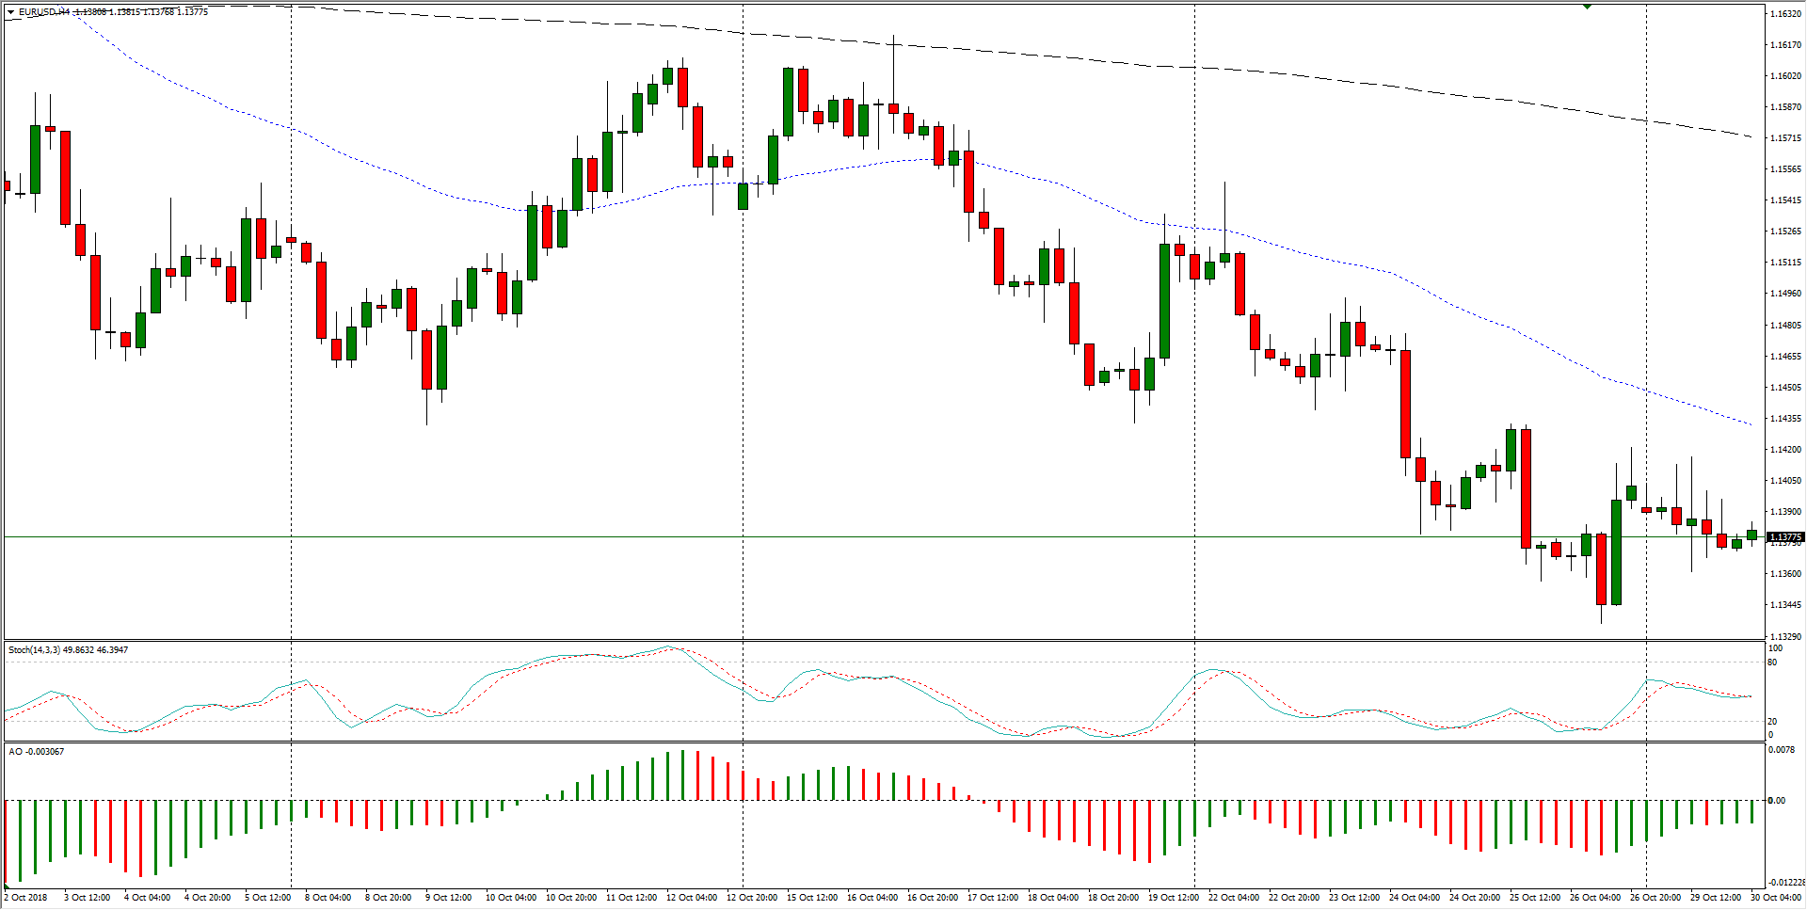Screen dimensions: 1807x910
Task: Click the Stoch(14,3,3) indicator label
Action: click(34, 650)
